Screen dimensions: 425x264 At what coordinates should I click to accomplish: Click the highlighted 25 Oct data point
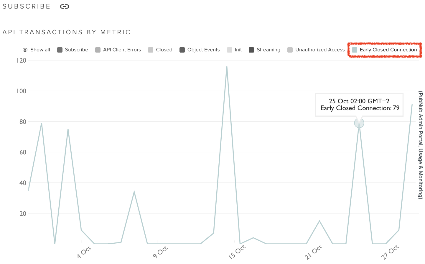359,123
